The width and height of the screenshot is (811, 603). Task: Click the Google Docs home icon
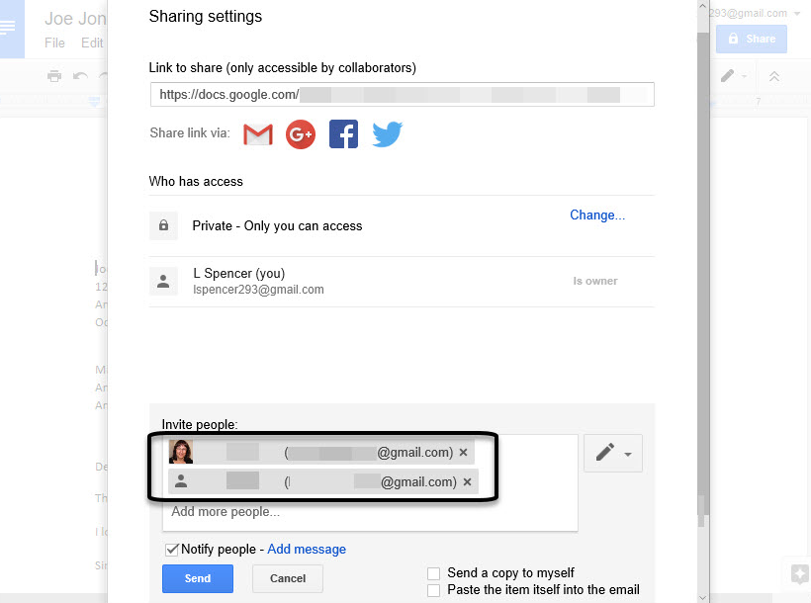click(12, 29)
